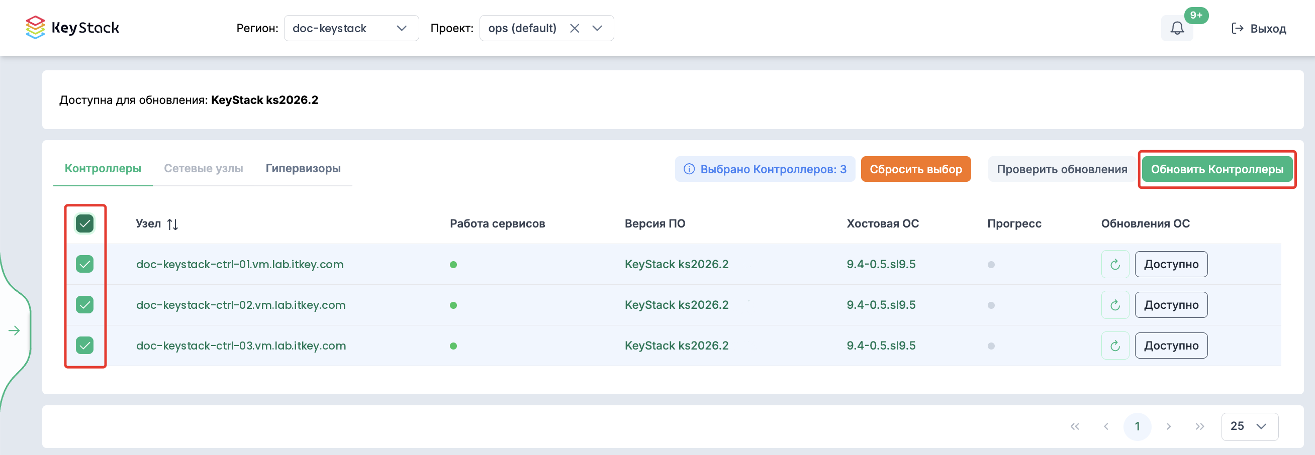The height and width of the screenshot is (455, 1315).
Task: Click the Выбрано Контроллеров: 3 badge
Action: (765, 169)
